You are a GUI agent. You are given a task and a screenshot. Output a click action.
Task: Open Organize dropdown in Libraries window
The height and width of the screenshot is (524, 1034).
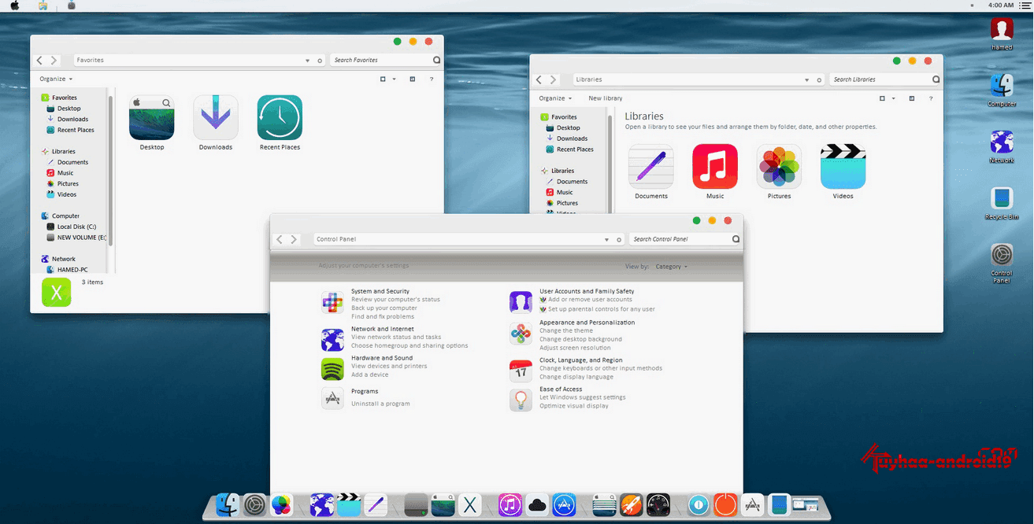[x=555, y=98]
